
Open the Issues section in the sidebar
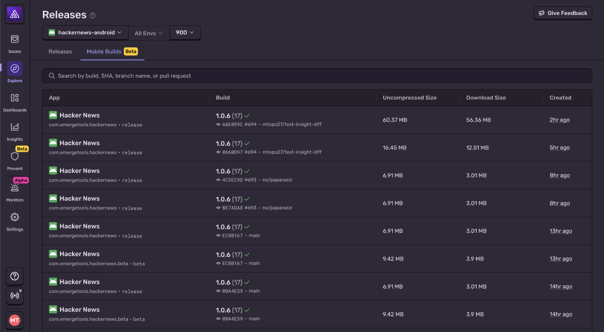point(14,43)
